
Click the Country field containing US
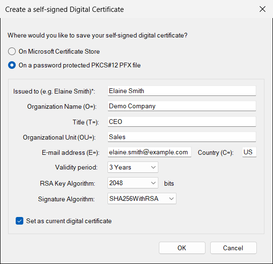249,152
